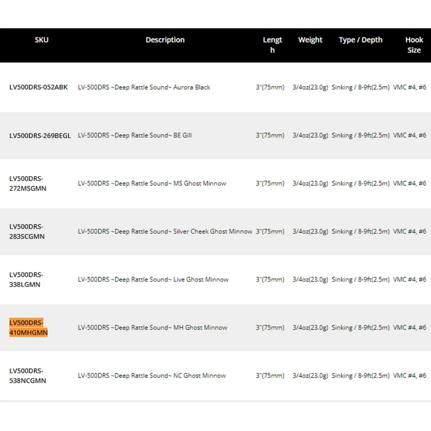
Task: Click weight 3/4oz(23.0g) in BE Gill row
Action: pyautogui.click(x=310, y=135)
